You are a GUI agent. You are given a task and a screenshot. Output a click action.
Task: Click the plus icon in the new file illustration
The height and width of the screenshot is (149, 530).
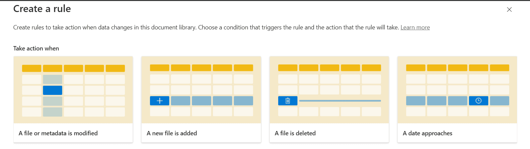[x=160, y=101]
